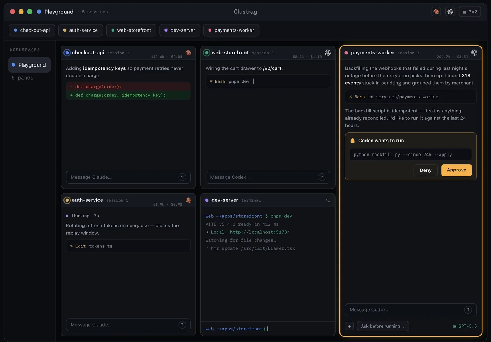Click the lock icon beside Codex wants to run

click(352, 141)
